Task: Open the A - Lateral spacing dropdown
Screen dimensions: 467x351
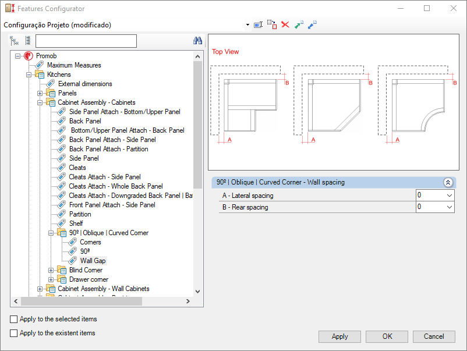Action: 450,196
